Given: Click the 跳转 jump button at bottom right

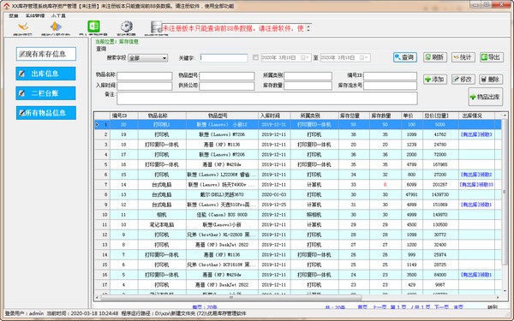Looking at the screenshot, I should [x=493, y=307].
